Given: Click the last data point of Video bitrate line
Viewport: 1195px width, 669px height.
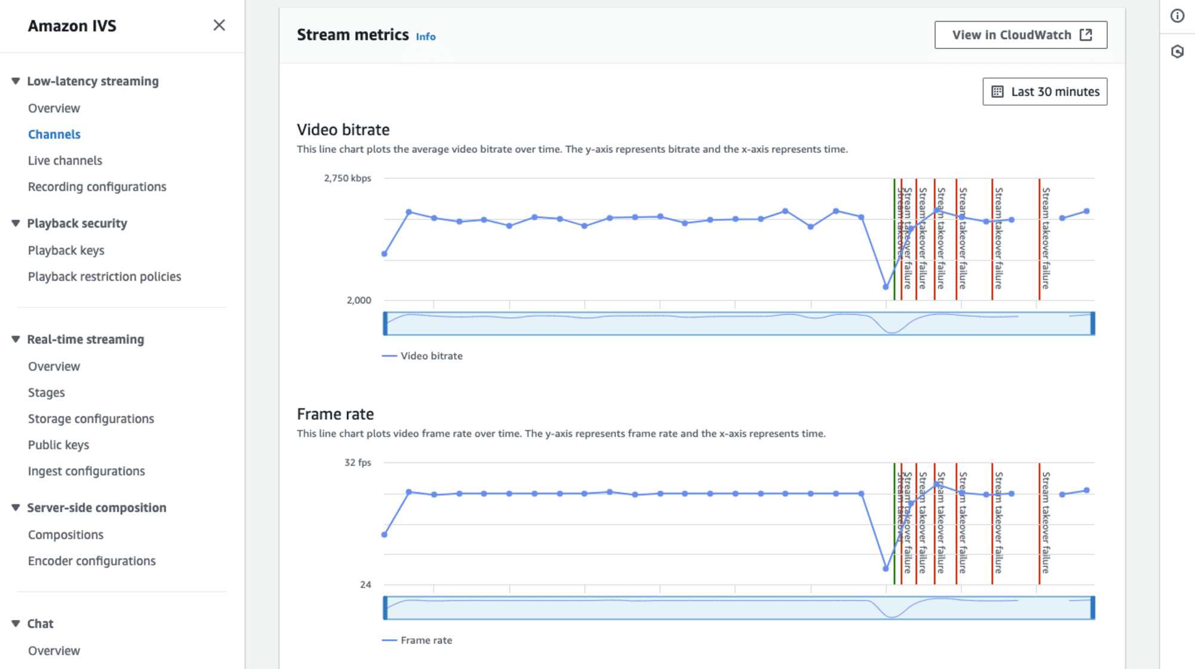Looking at the screenshot, I should pos(1087,211).
